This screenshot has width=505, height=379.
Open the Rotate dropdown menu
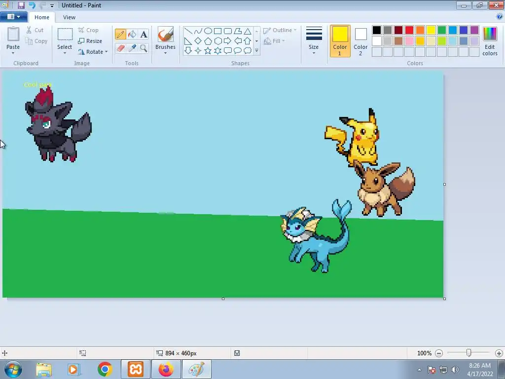(93, 52)
